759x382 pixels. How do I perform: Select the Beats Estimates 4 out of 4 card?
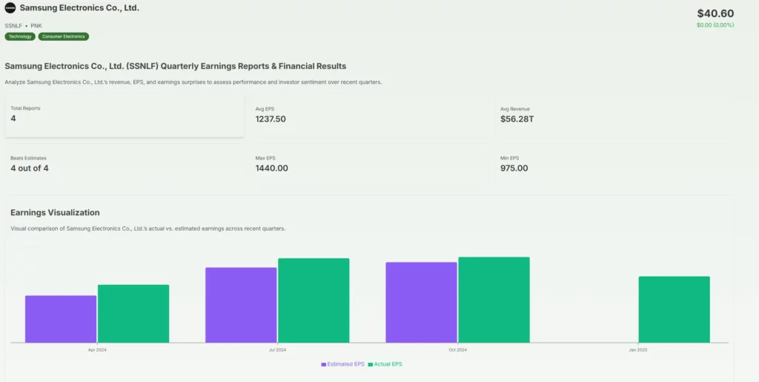[x=125, y=164]
